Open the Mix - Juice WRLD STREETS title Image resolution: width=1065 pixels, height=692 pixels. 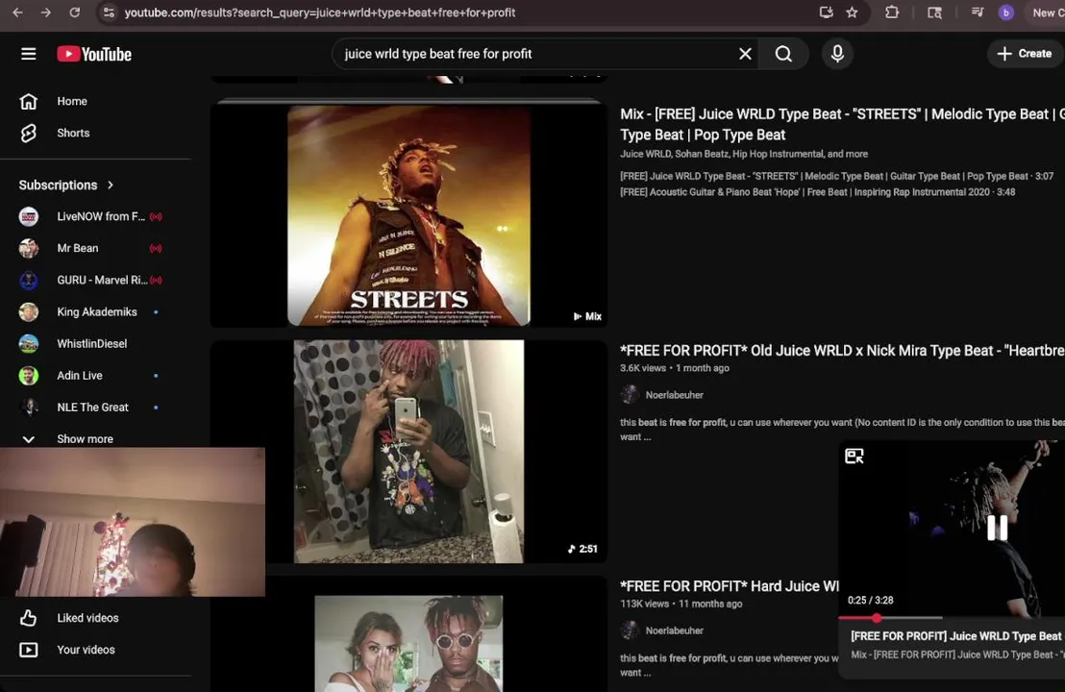842,124
